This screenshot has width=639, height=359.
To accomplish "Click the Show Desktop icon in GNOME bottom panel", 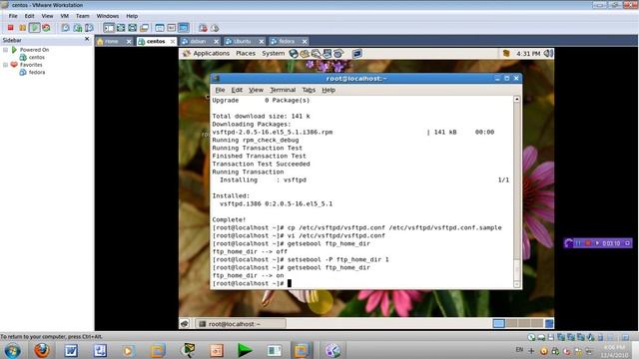I will (185, 324).
